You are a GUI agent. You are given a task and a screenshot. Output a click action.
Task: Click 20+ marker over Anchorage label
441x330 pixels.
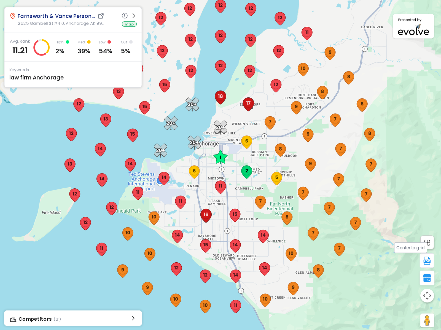pos(194,142)
